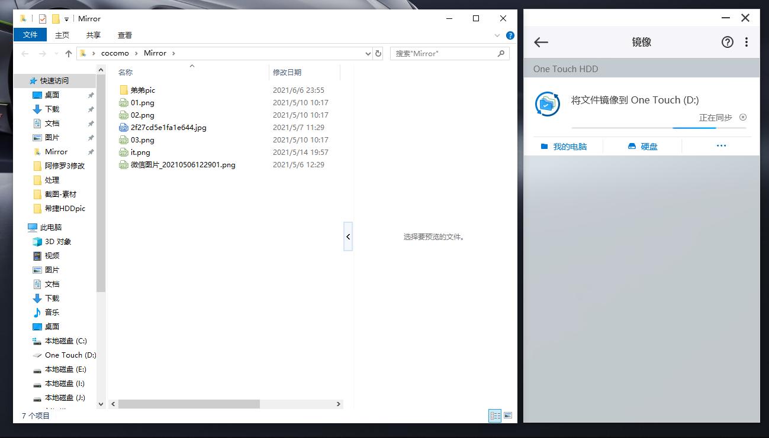Screen dimensions: 769x438
Task: Click the Properties quick access icon
Action: [x=42, y=19]
